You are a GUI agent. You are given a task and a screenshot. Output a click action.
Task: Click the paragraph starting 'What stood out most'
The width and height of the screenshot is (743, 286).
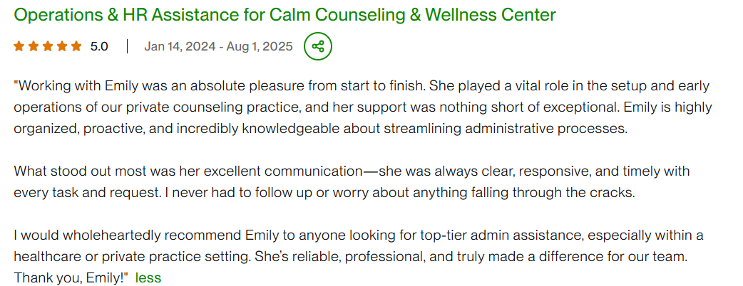pyautogui.click(x=352, y=182)
